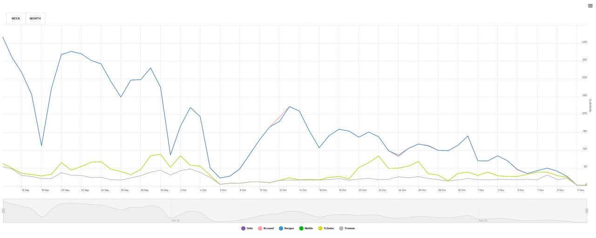596x238 pixels.
Task: Click the 30 Sep axis label
Action: (x=164, y=190)
